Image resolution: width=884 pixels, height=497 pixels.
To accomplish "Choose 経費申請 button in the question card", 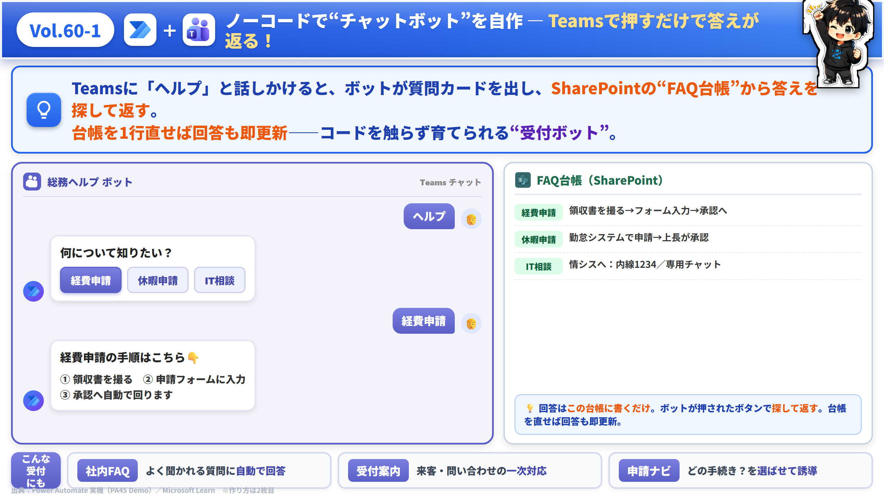I will pyautogui.click(x=91, y=280).
